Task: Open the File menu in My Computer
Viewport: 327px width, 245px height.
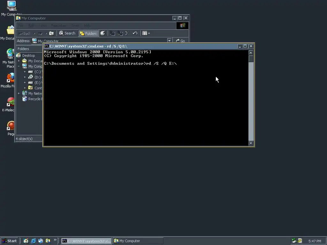Action: tap(21, 26)
